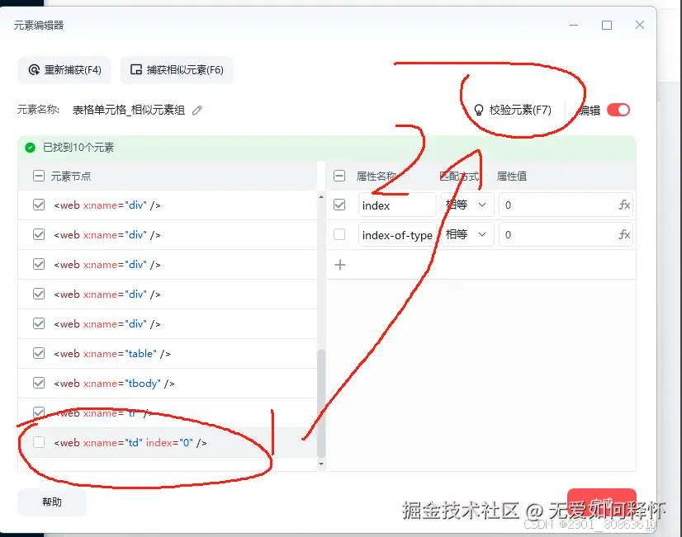Click the fx icon on index-of-type value
Viewport: 682px width, 537px height.
pos(625,234)
